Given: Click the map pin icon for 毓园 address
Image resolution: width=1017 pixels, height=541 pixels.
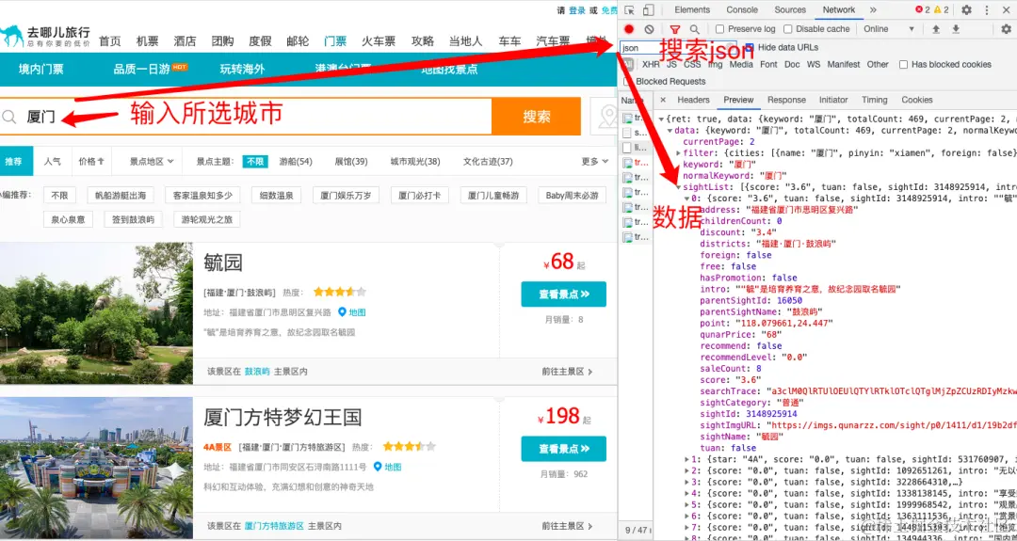Looking at the screenshot, I should 342,311.
